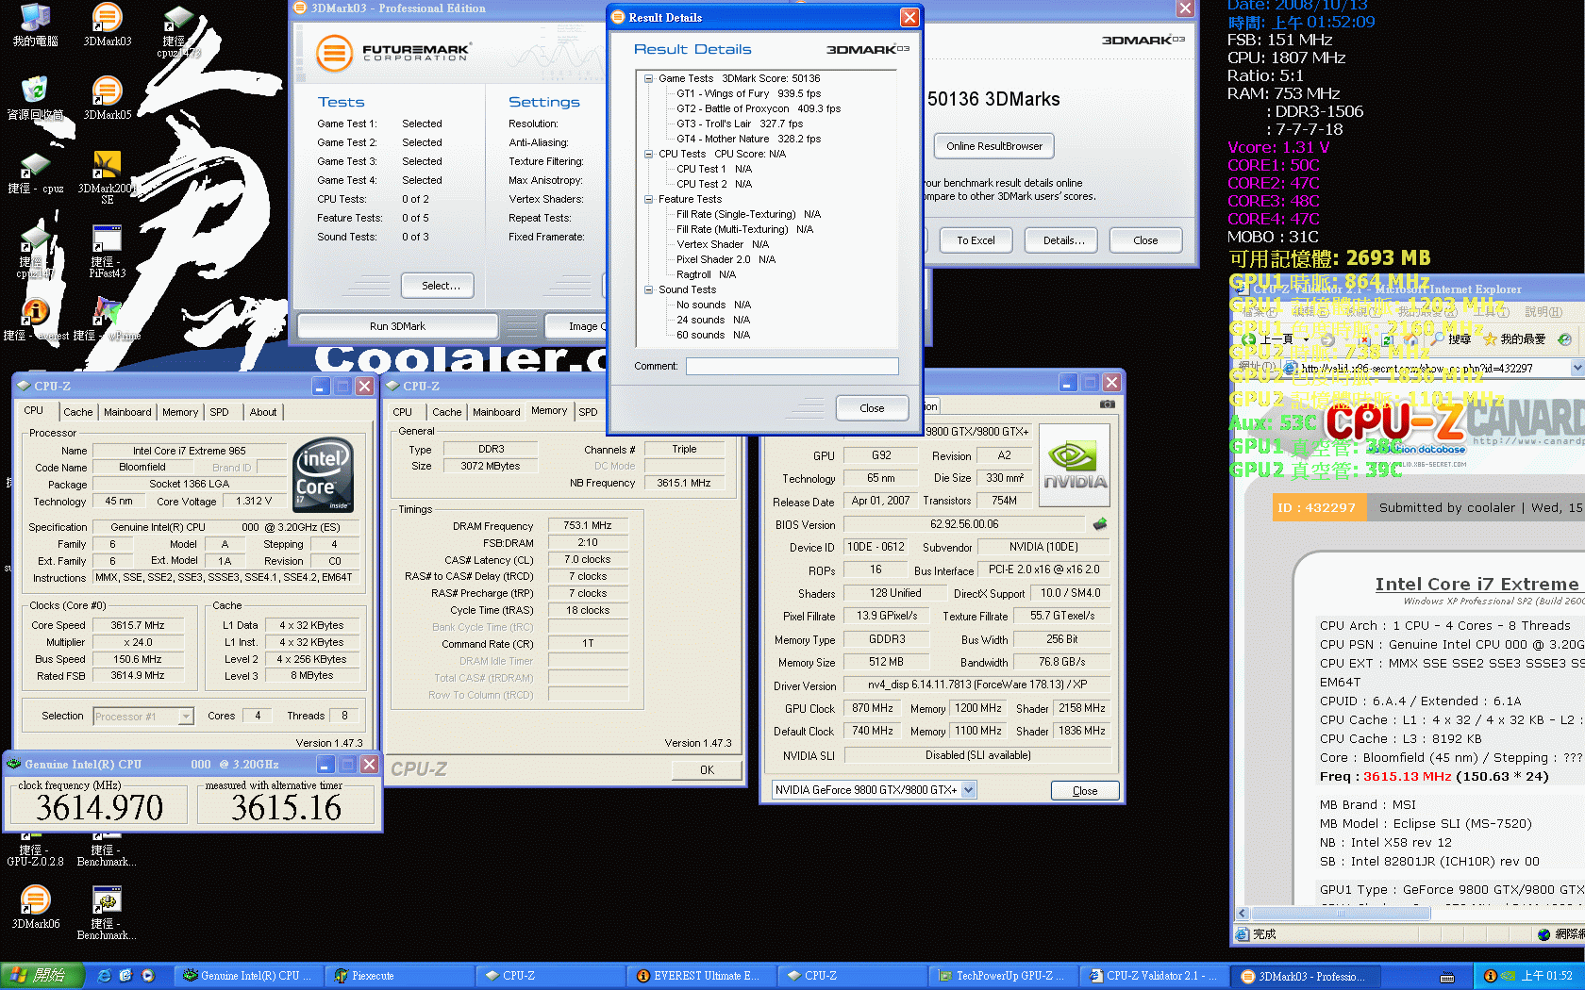Open the GPU-Z.0.2.8 desktop shortcut
The height and width of the screenshot is (990, 1585).
pyautogui.click(x=35, y=849)
